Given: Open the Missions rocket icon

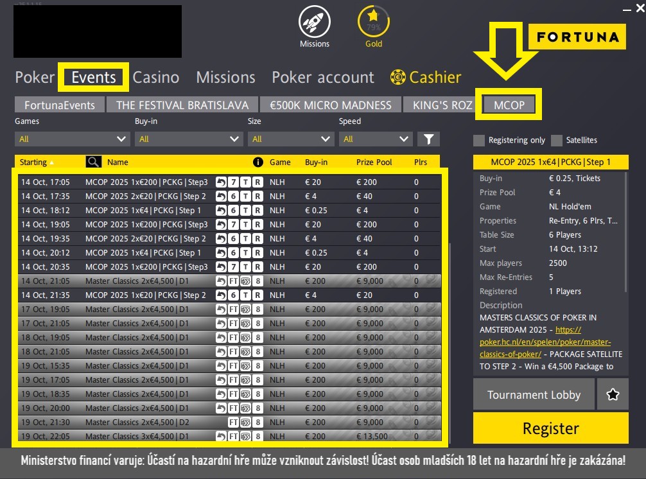Looking at the screenshot, I should click(315, 22).
